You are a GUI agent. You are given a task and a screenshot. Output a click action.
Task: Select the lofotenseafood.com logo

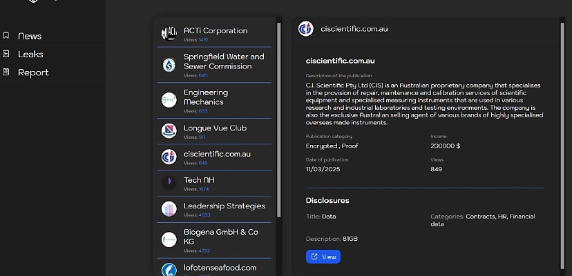[x=169, y=269]
